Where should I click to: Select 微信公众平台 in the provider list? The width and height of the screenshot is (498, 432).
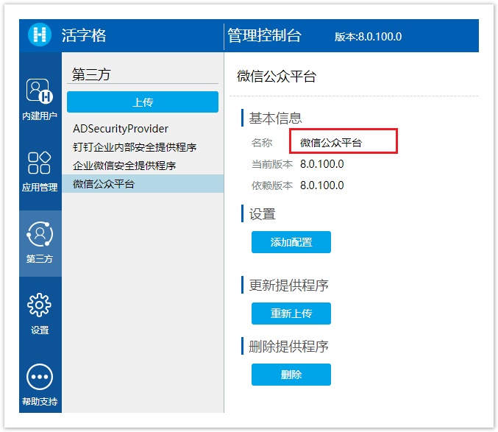143,183
